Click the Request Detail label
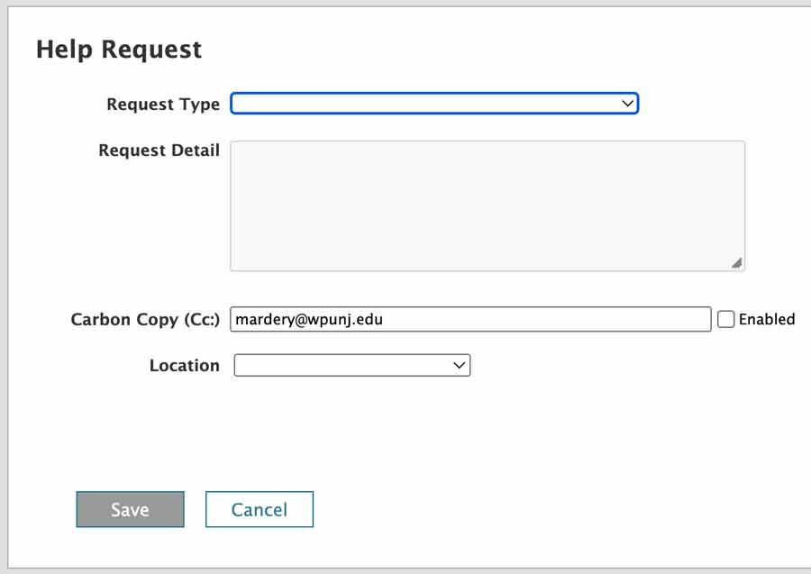The image size is (811, 574). click(159, 150)
